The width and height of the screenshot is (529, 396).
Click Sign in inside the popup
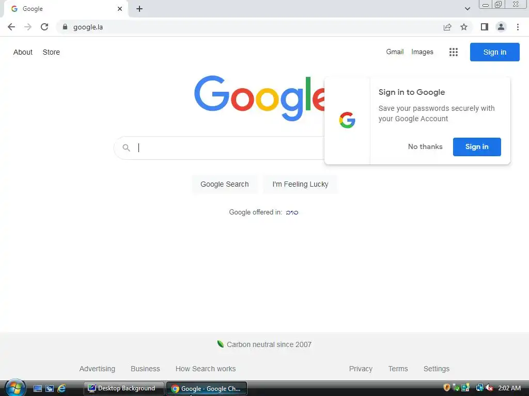477,147
